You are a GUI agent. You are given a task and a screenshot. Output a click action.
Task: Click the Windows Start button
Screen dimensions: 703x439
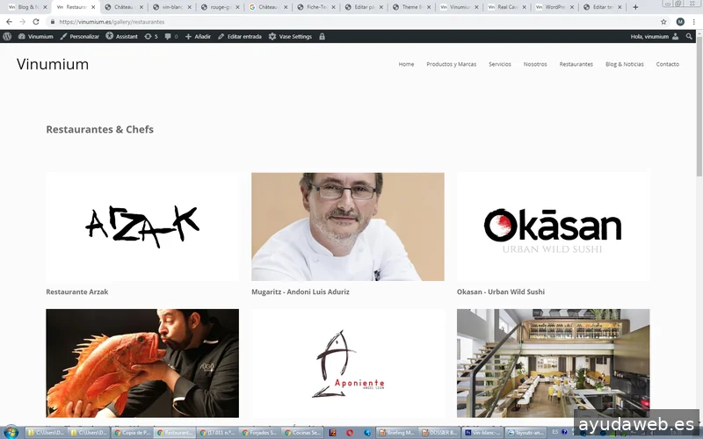pyautogui.click(x=11, y=432)
